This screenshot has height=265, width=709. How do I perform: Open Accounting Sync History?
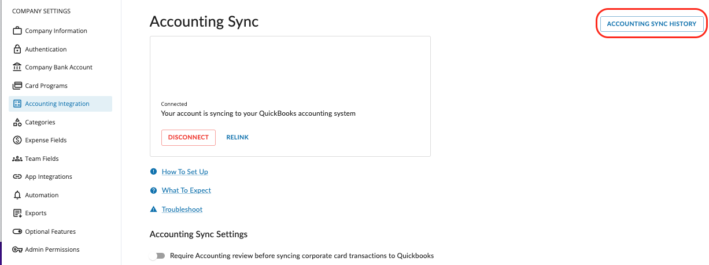[x=652, y=24]
